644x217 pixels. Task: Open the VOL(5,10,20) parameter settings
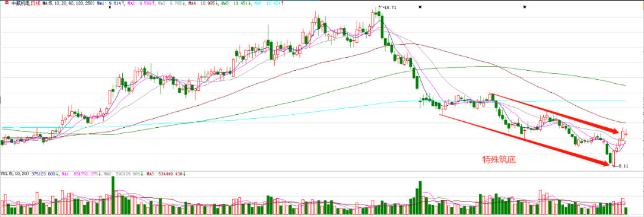coord(15,174)
